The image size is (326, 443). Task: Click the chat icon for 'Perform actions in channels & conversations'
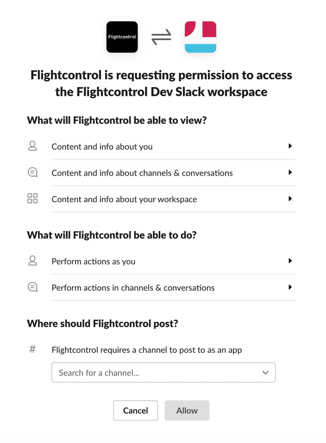pyautogui.click(x=33, y=287)
